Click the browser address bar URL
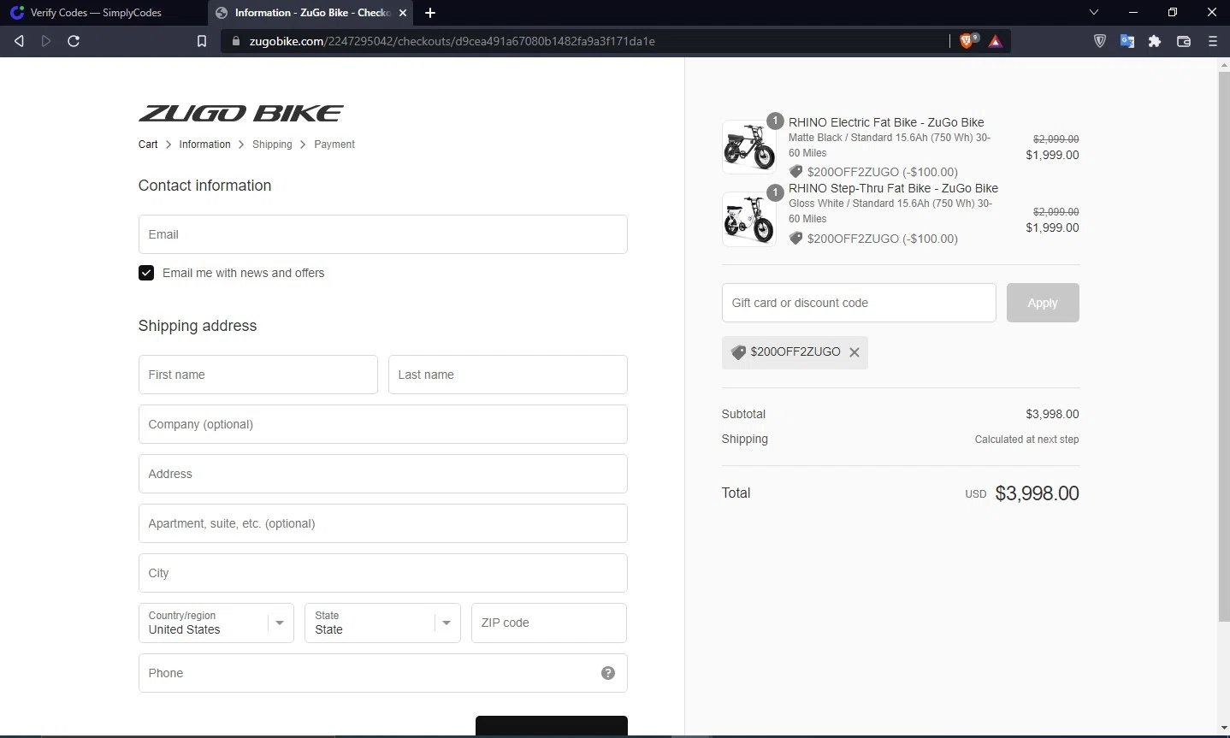The height and width of the screenshot is (738, 1230). coord(452,41)
